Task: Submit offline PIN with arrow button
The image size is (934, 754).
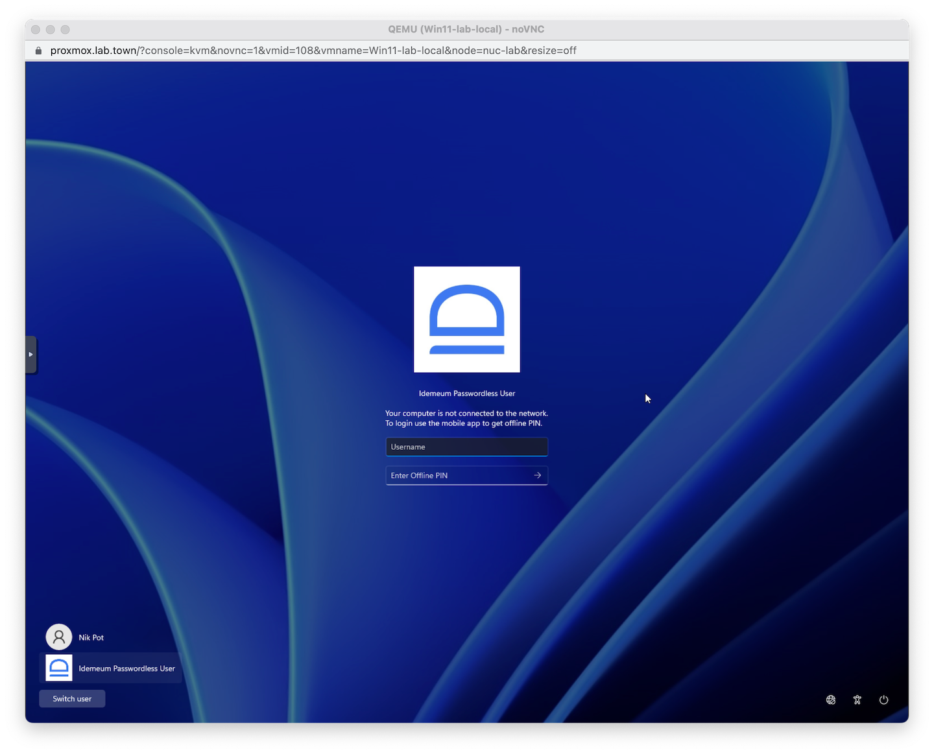Action: [x=538, y=475]
